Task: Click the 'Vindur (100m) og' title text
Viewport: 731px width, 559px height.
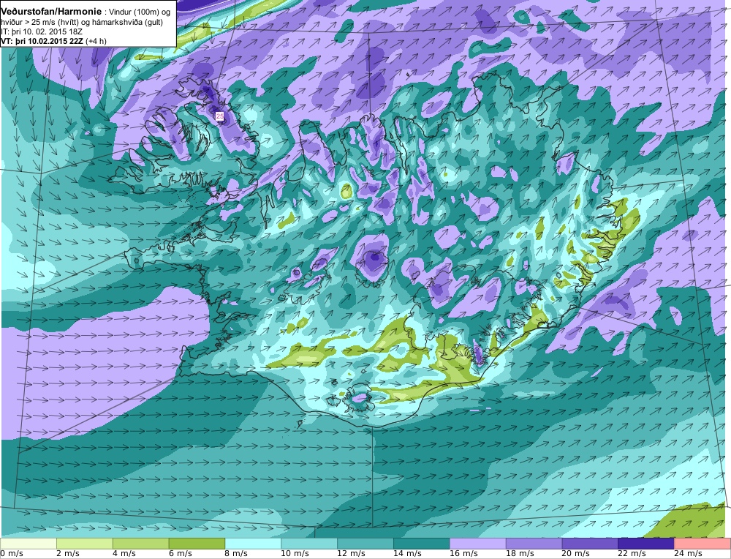Action: pos(140,12)
